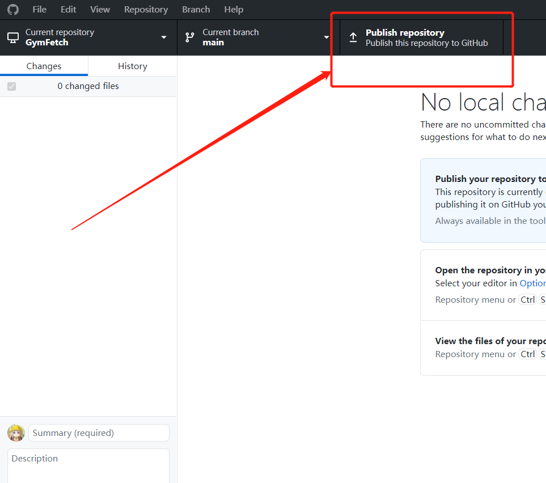Click Publish repository button

click(421, 37)
